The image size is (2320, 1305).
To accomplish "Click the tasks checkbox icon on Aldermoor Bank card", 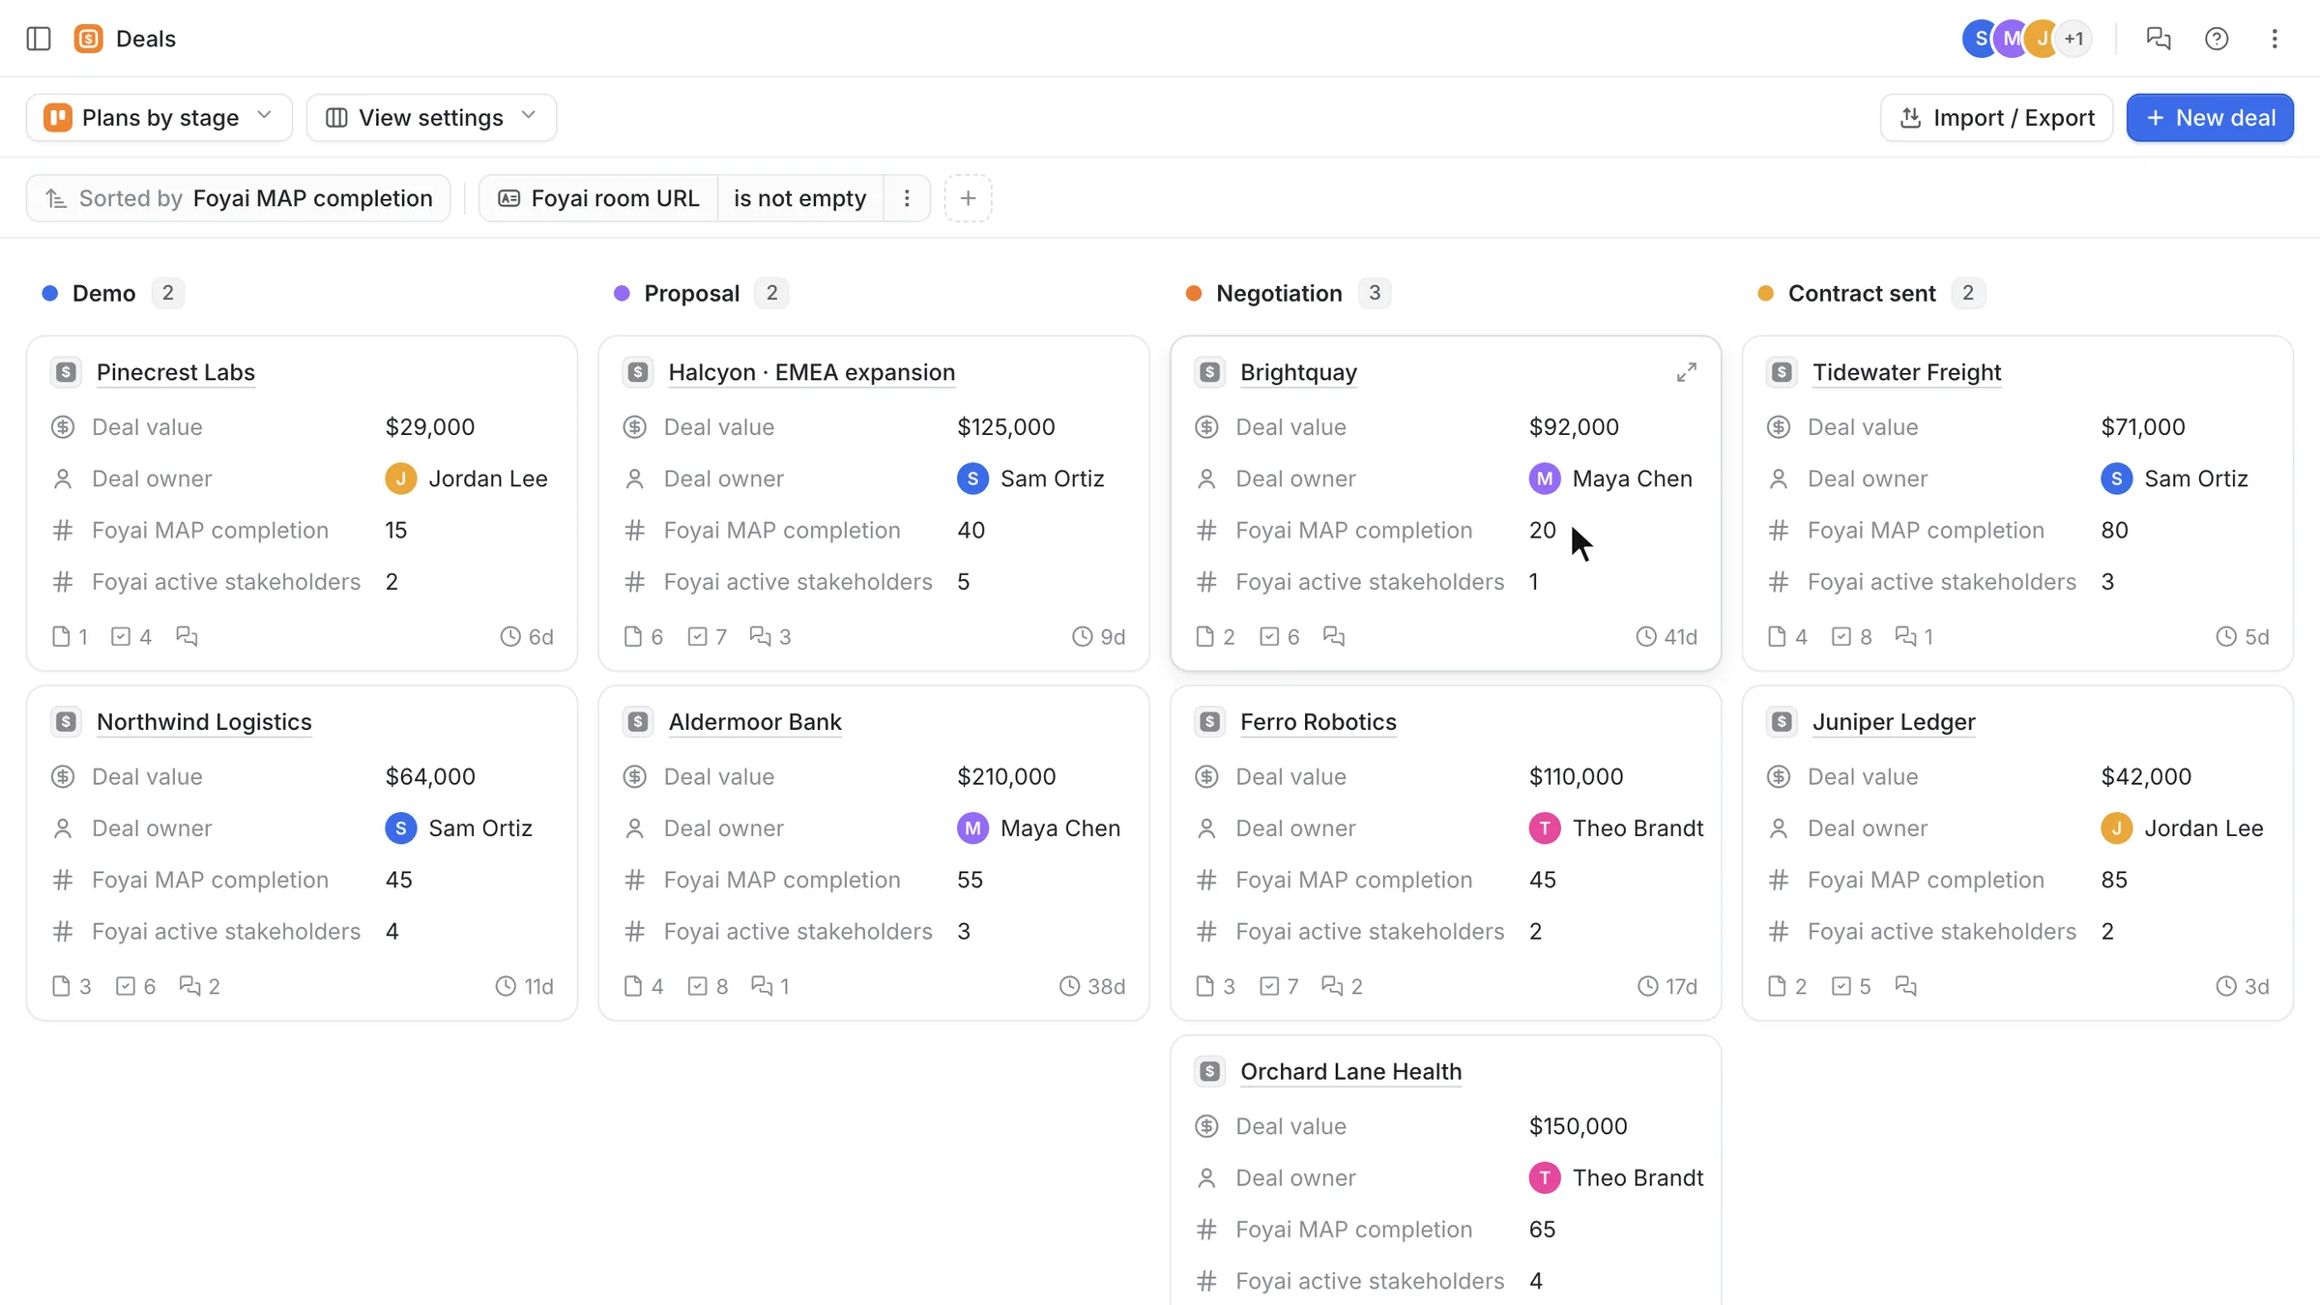I will [697, 986].
